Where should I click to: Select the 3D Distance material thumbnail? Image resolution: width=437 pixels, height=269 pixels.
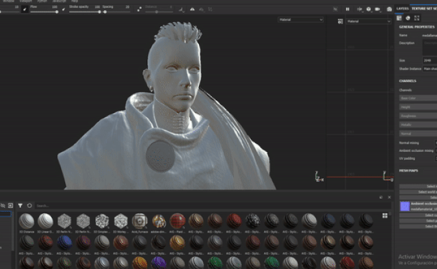(26, 221)
